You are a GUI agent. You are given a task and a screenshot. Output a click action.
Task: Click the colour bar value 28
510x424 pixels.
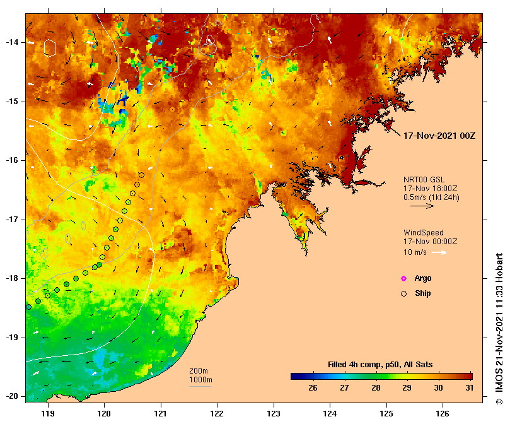coord(376,388)
